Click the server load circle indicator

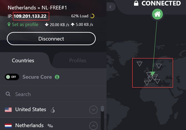(x=92, y=16)
